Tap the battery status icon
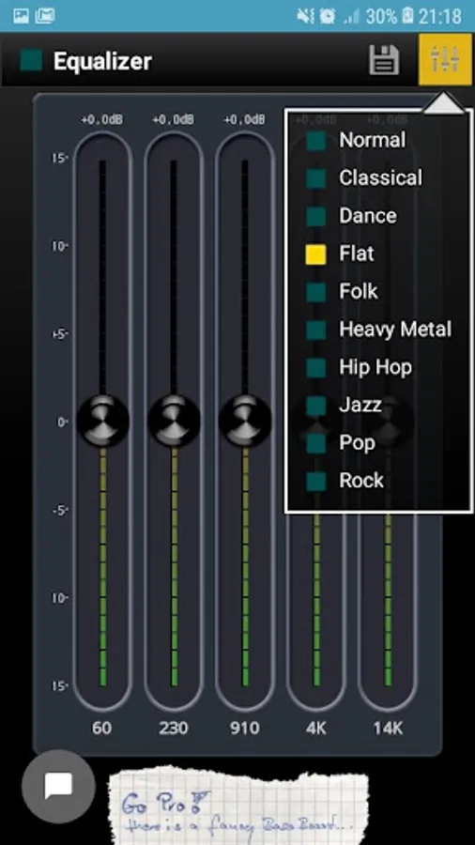The height and width of the screenshot is (845, 475). (407, 16)
